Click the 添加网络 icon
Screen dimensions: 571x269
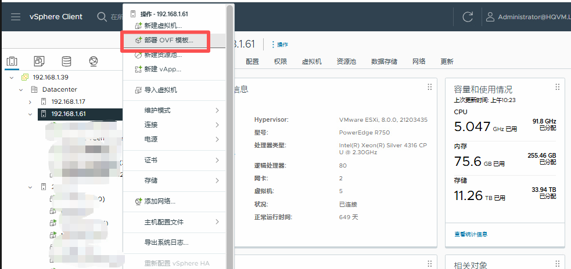[x=138, y=201]
